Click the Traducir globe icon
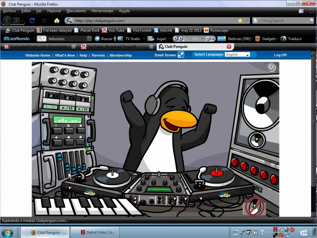Image resolution: width=317 pixels, height=238 pixels. click(284, 39)
